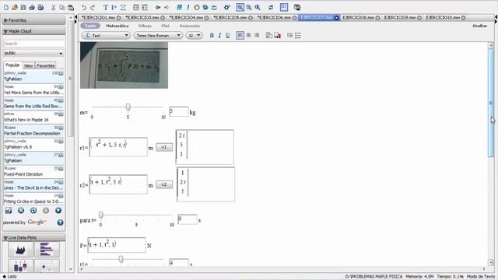498x280 pixels.
Task: Click the Maple Cloud Search field
Action: (33, 44)
